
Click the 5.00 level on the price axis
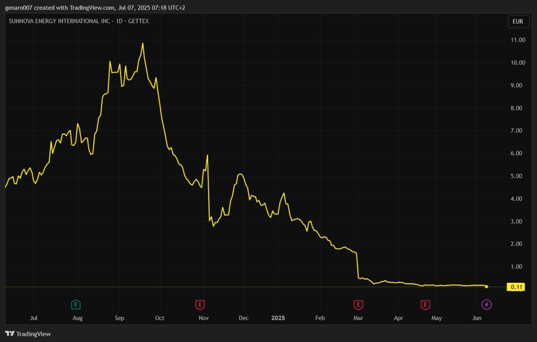tap(518, 176)
